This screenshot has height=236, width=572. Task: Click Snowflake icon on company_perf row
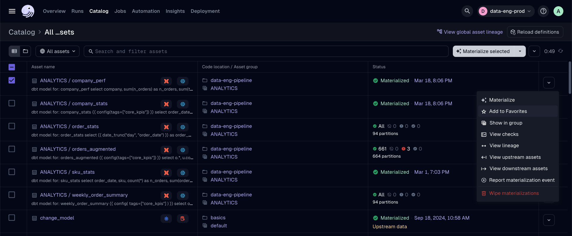pyautogui.click(x=183, y=81)
